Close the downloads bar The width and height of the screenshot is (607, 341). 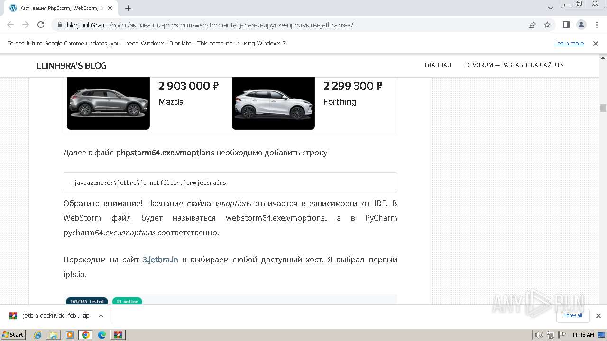[x=598, y=316]
